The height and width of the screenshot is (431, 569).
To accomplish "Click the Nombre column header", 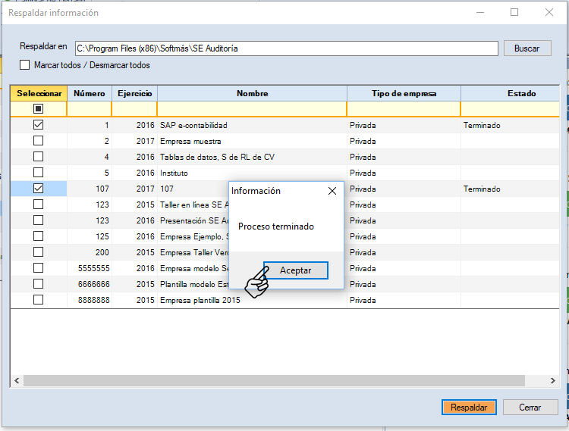I will 252,93.
